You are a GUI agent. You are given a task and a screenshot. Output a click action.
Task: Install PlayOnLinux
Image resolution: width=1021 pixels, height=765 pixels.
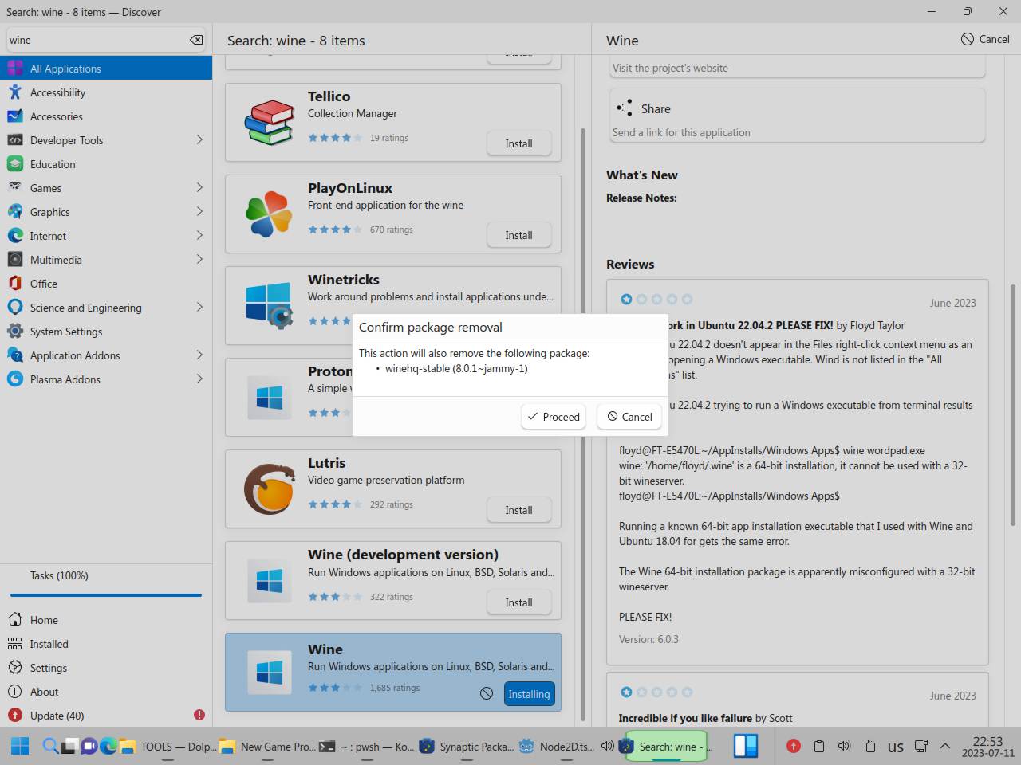(x=518, y=235)
